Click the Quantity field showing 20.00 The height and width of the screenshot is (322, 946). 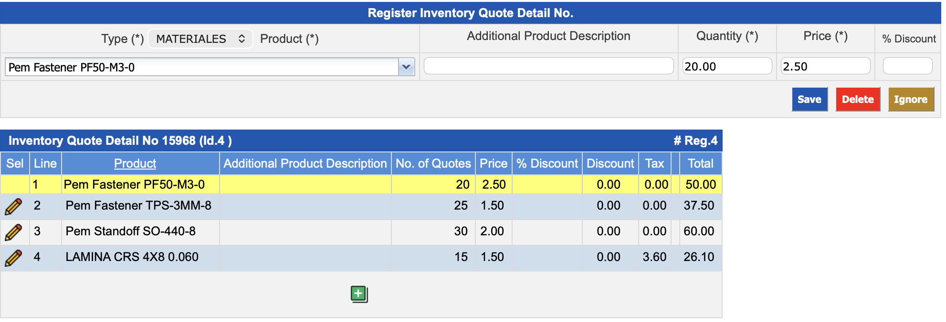point(726,66)
